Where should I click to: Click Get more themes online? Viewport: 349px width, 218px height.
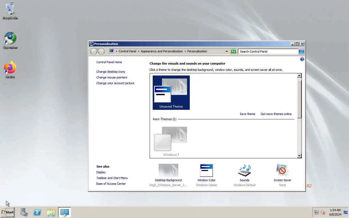point(276,114)
